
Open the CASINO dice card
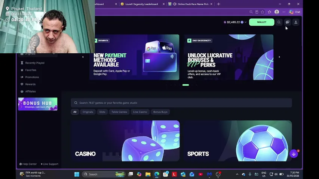(125, 141)
